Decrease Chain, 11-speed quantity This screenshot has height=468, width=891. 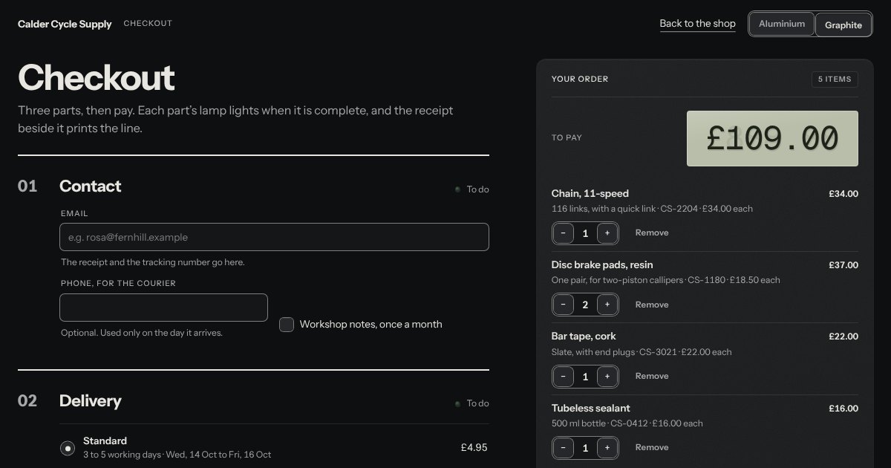pos(563,233)
